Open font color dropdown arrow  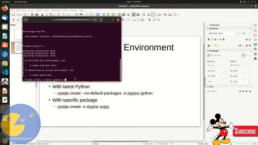[x=211, y=46]
